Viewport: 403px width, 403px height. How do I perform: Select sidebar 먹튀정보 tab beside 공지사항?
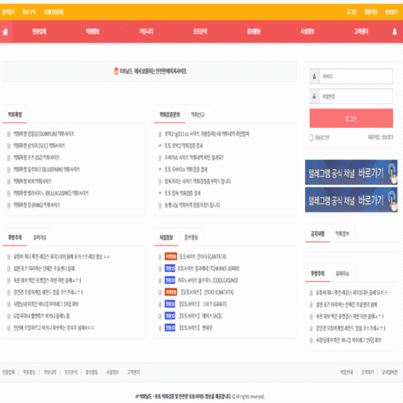point(342,234)
